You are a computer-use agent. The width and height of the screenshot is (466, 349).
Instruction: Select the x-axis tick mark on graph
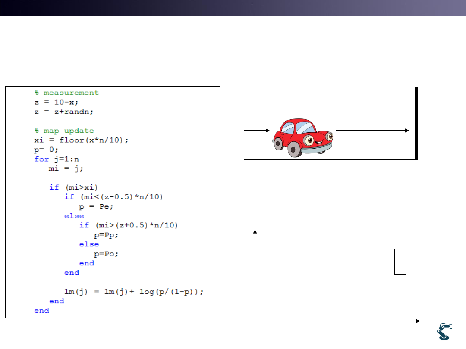click(x=387, y=314)
